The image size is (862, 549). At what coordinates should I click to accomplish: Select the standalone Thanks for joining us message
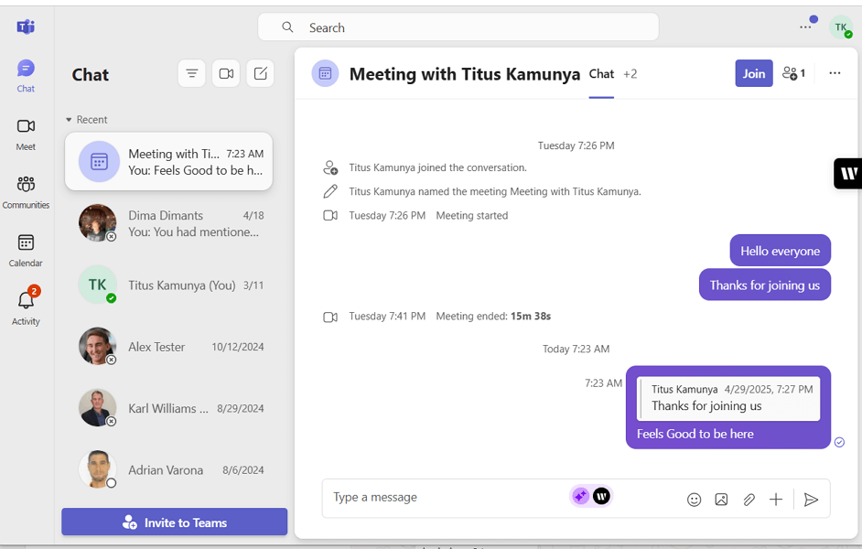(765, 285)
